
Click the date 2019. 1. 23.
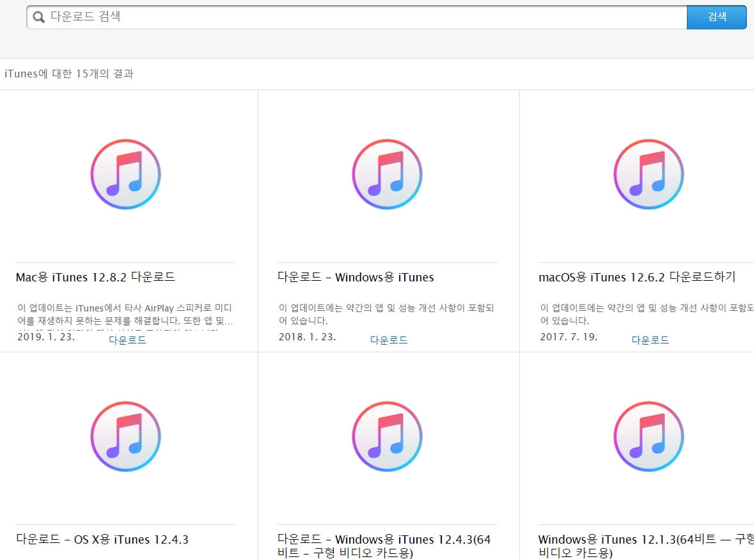46,337
